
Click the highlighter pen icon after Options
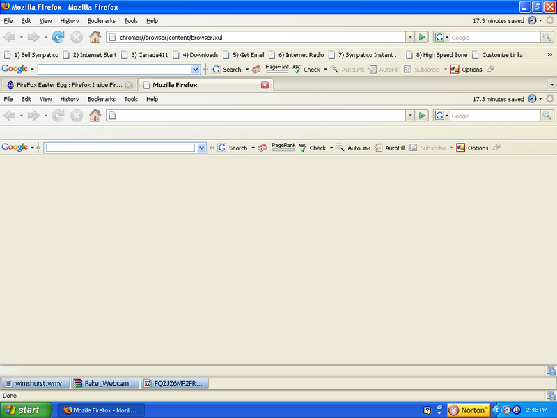[491, 70]
